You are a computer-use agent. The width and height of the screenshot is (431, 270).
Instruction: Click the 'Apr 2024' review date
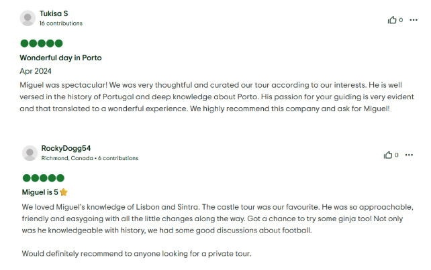(x=36, y=70)
